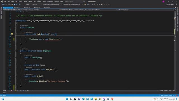Open the member dropdown showing Main(string[] args)
This screenshot has height=101, width=179.
click(146, 10)
